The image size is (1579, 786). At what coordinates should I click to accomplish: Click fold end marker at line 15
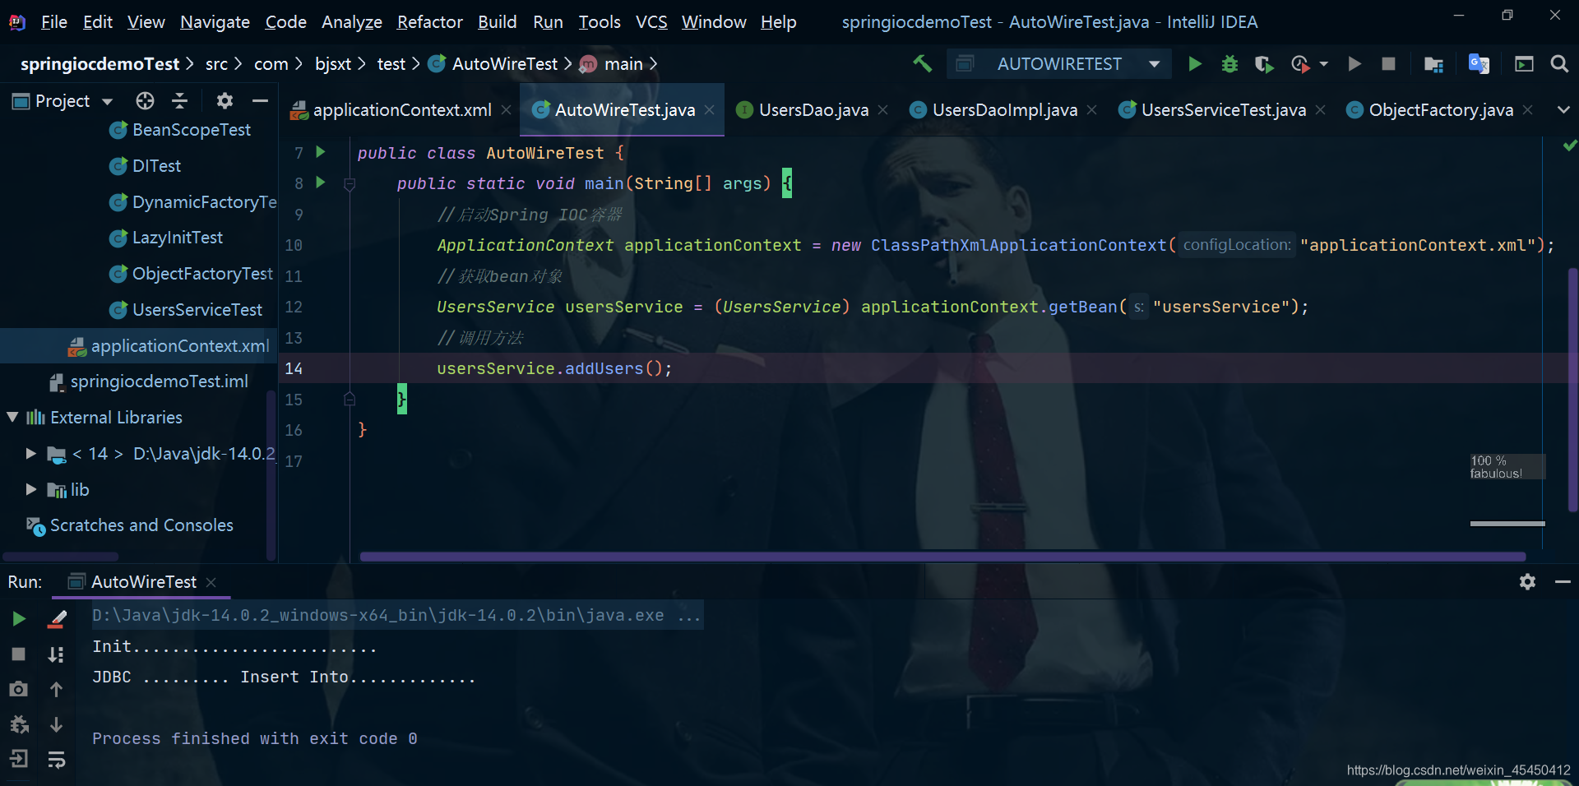pyautogui.click(x=350, y=400)
